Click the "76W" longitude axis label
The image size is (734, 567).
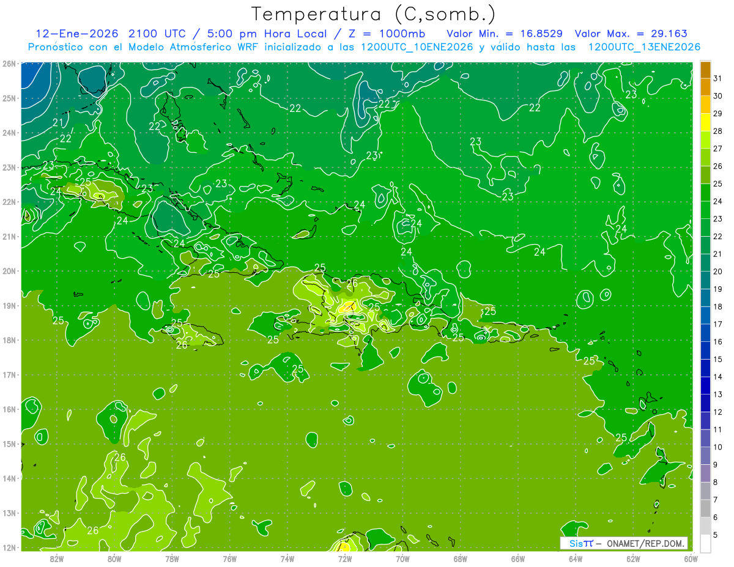tap(230, 558)
